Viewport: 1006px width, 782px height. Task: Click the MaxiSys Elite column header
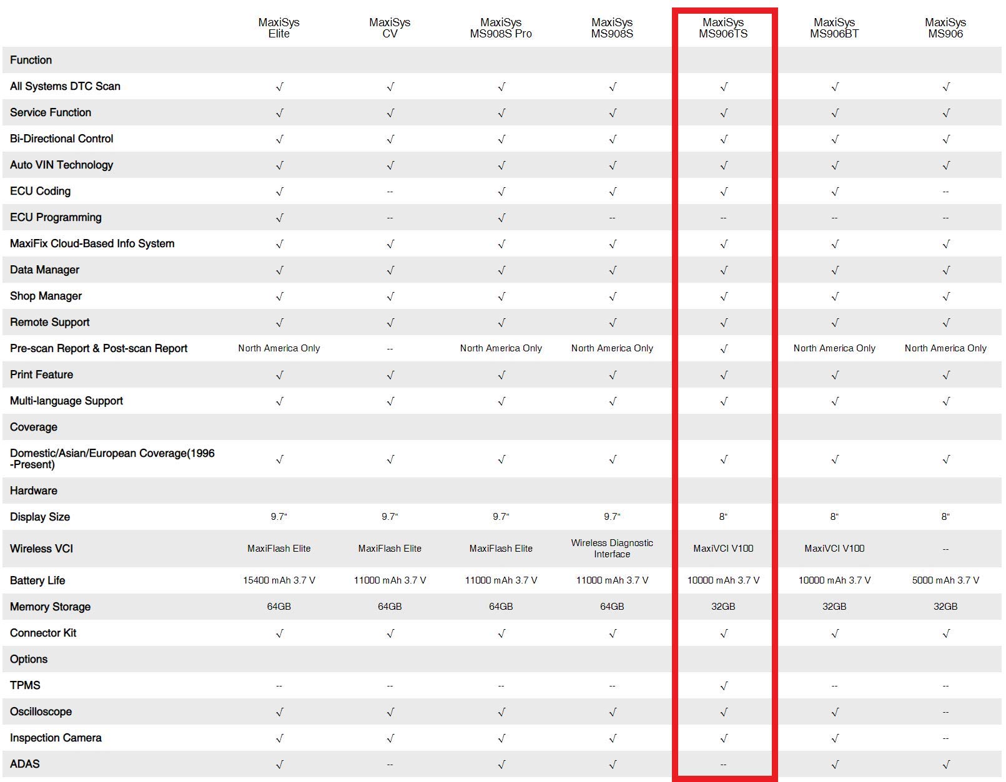coord(279,28)
